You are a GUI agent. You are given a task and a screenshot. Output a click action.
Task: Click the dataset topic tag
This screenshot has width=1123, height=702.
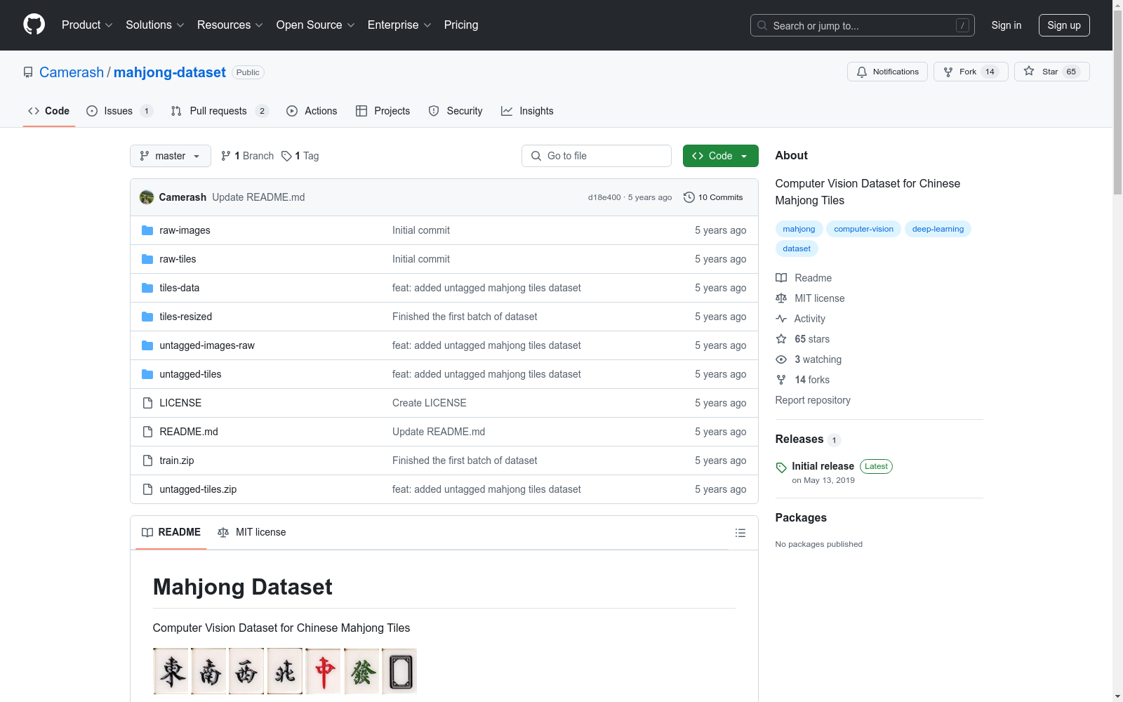tap(797, 249)
